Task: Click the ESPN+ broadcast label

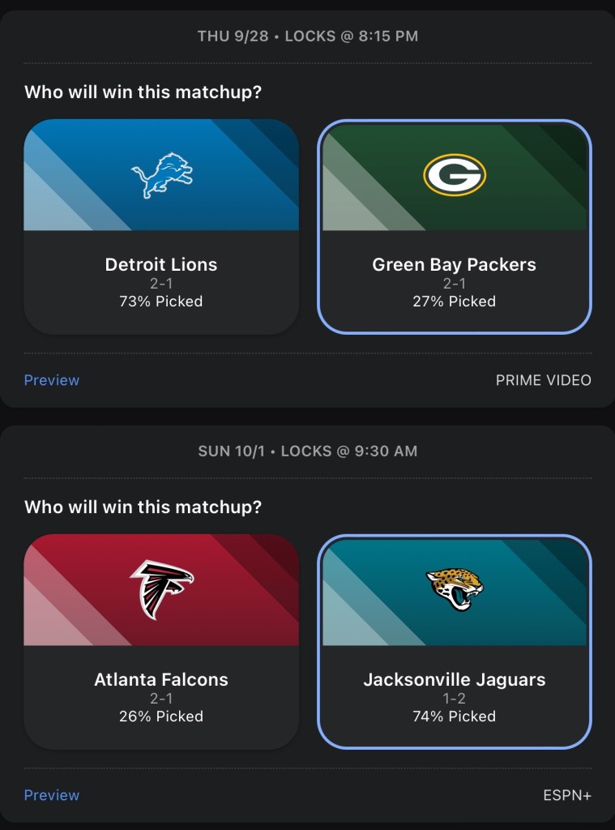Action: pyautogui.click(x=567, y=795)
